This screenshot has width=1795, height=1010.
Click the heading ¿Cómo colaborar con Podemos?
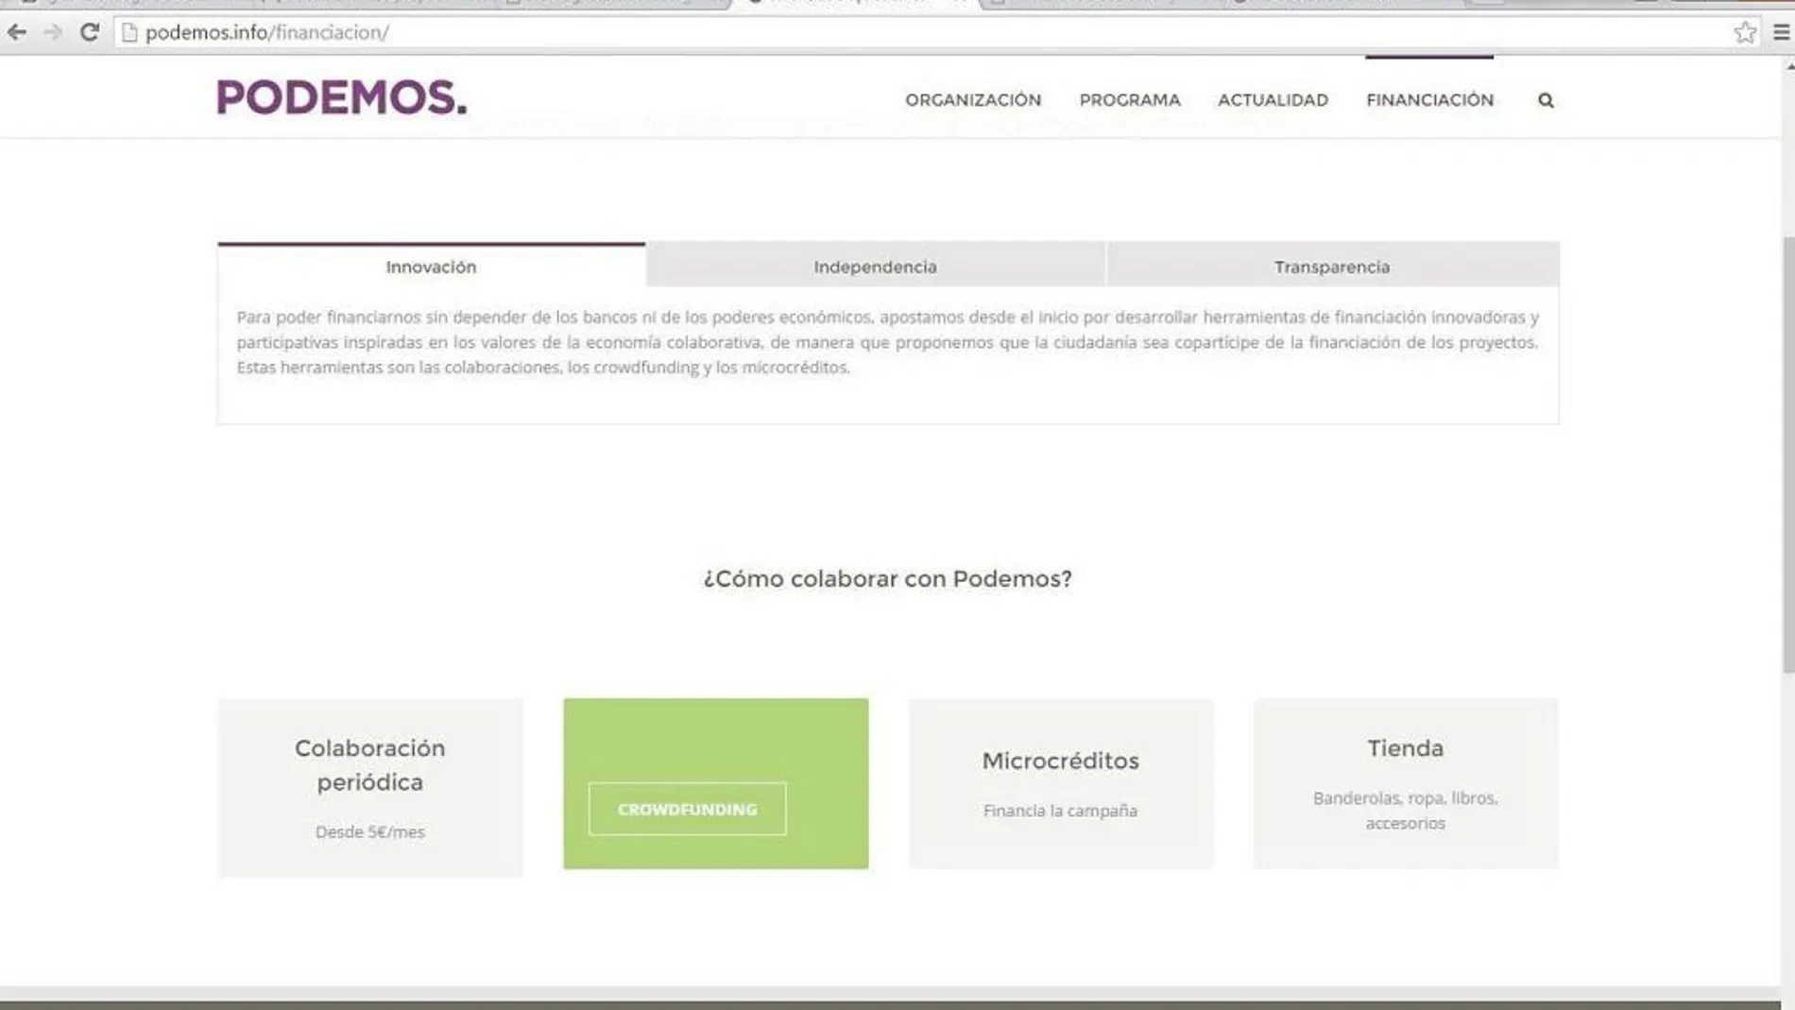(x=887, y=578)
